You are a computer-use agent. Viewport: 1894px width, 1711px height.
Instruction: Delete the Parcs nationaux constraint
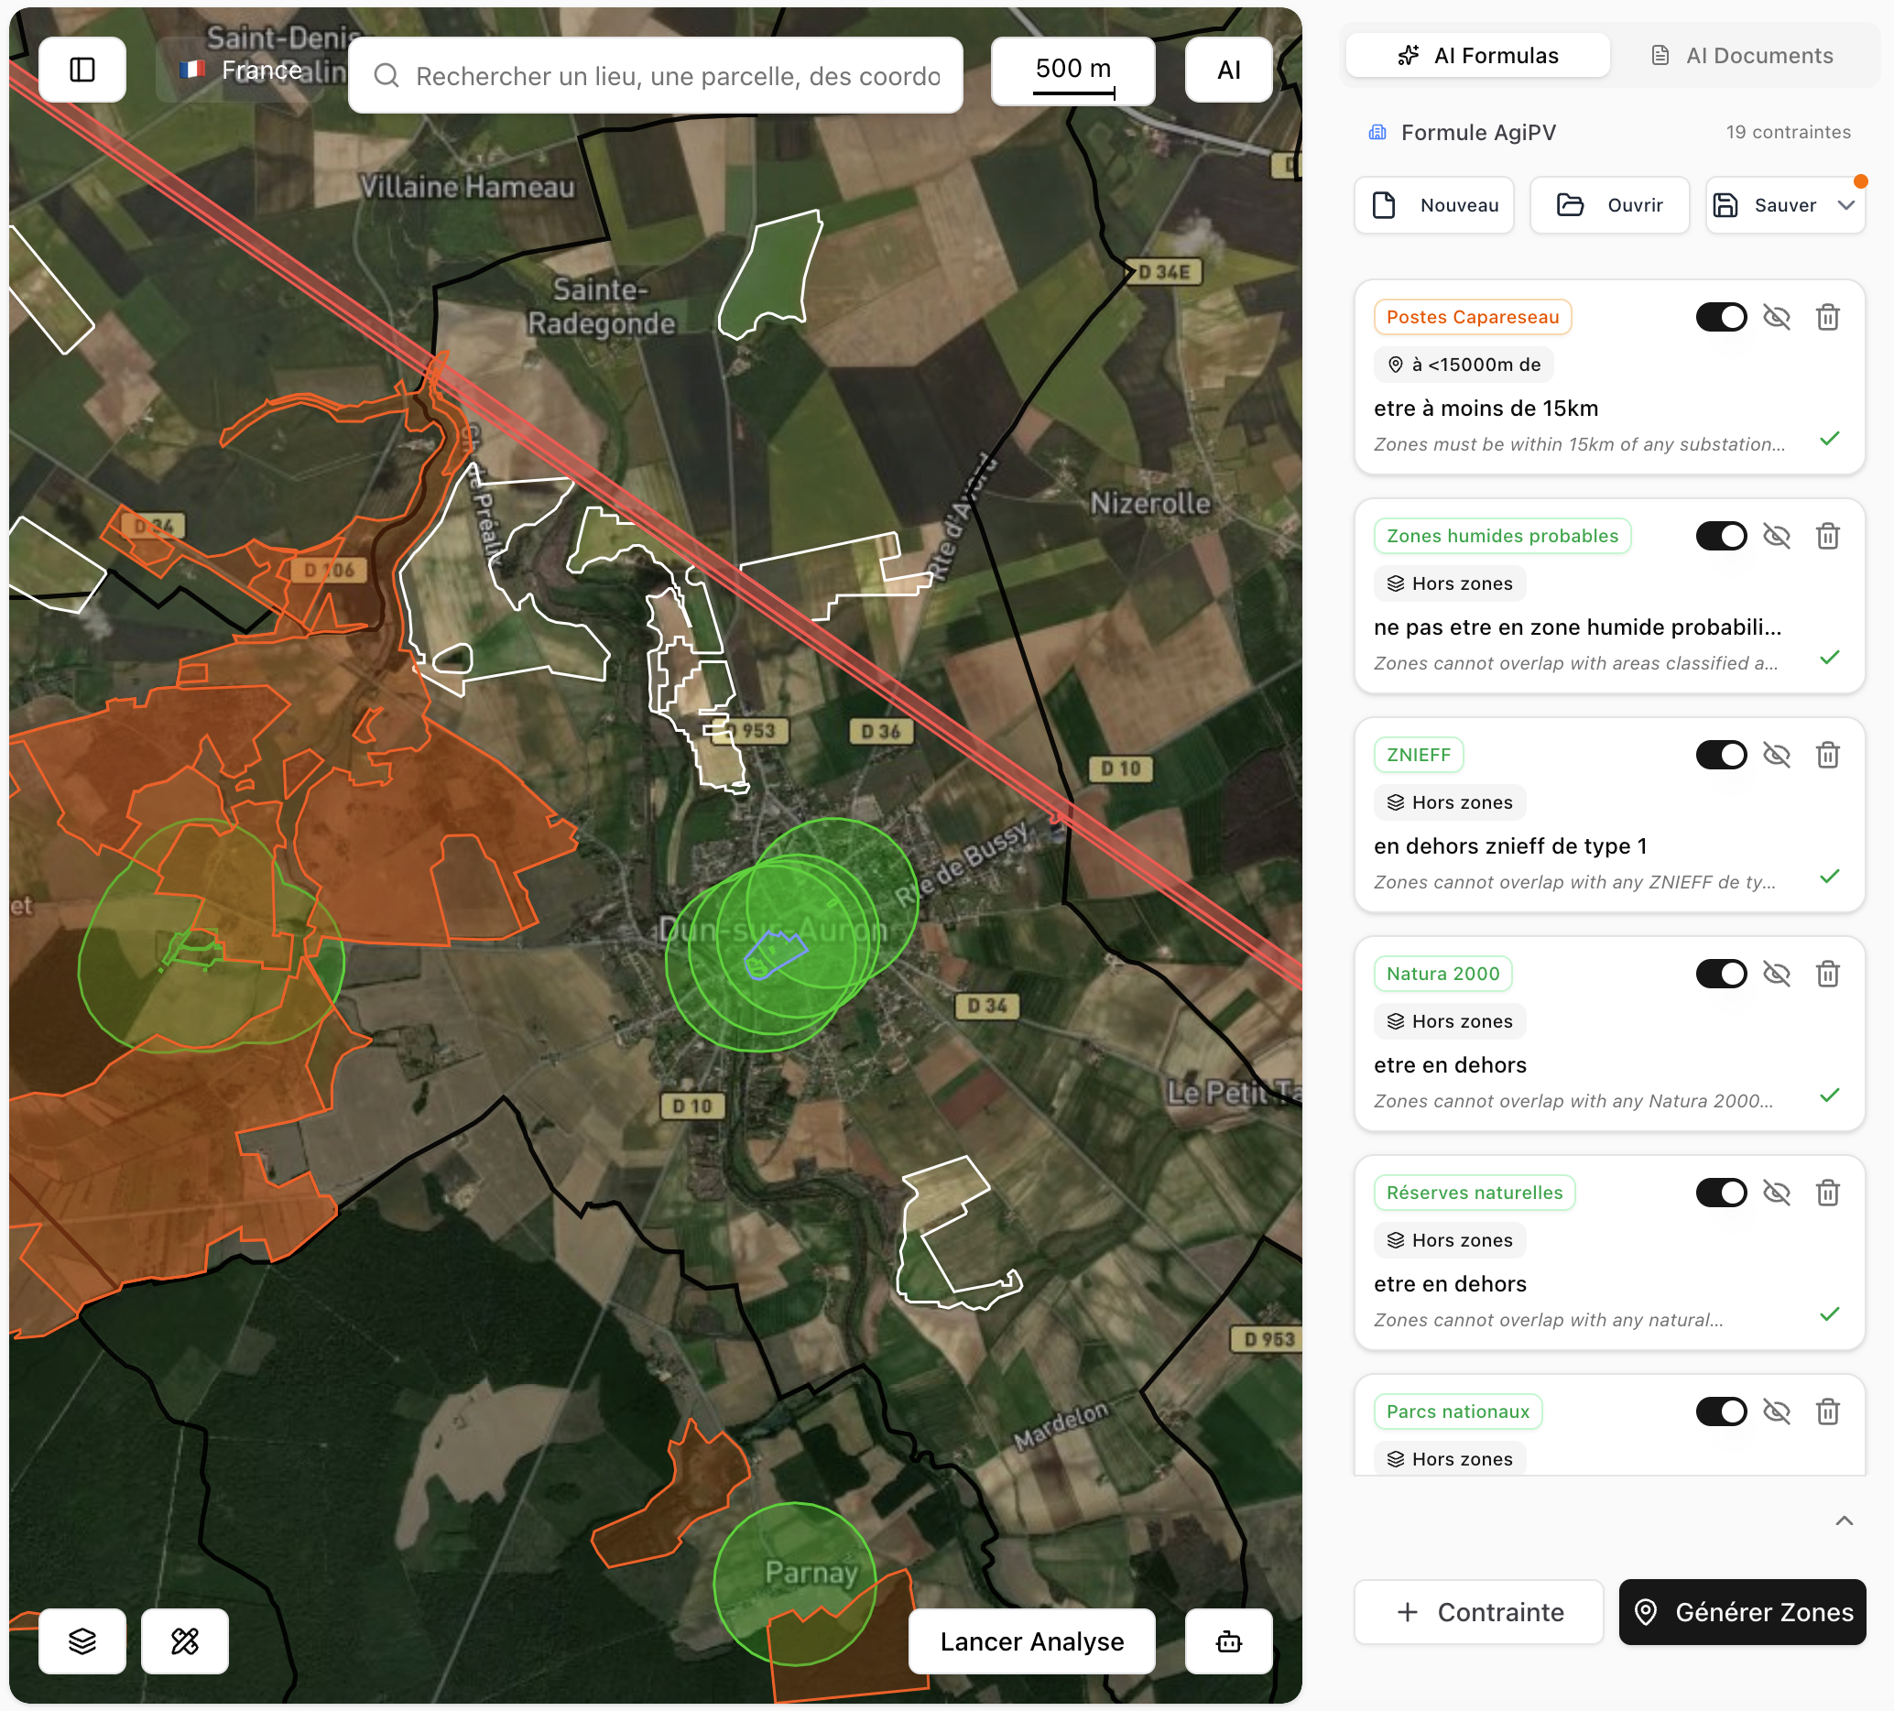[x=1827, y=1412]
